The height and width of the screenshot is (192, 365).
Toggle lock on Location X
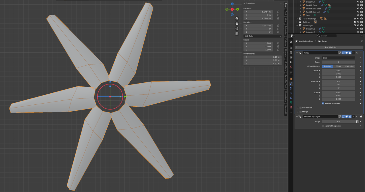click(x=278, y=12)
